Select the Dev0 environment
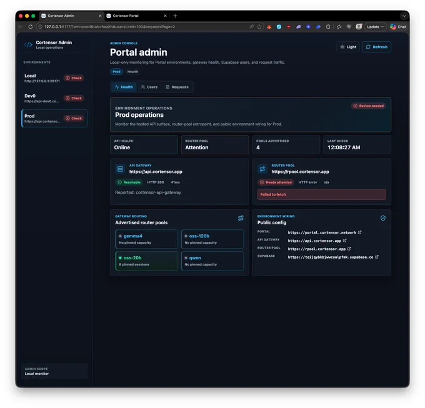The image size is (425, 408). click(54, 98)
